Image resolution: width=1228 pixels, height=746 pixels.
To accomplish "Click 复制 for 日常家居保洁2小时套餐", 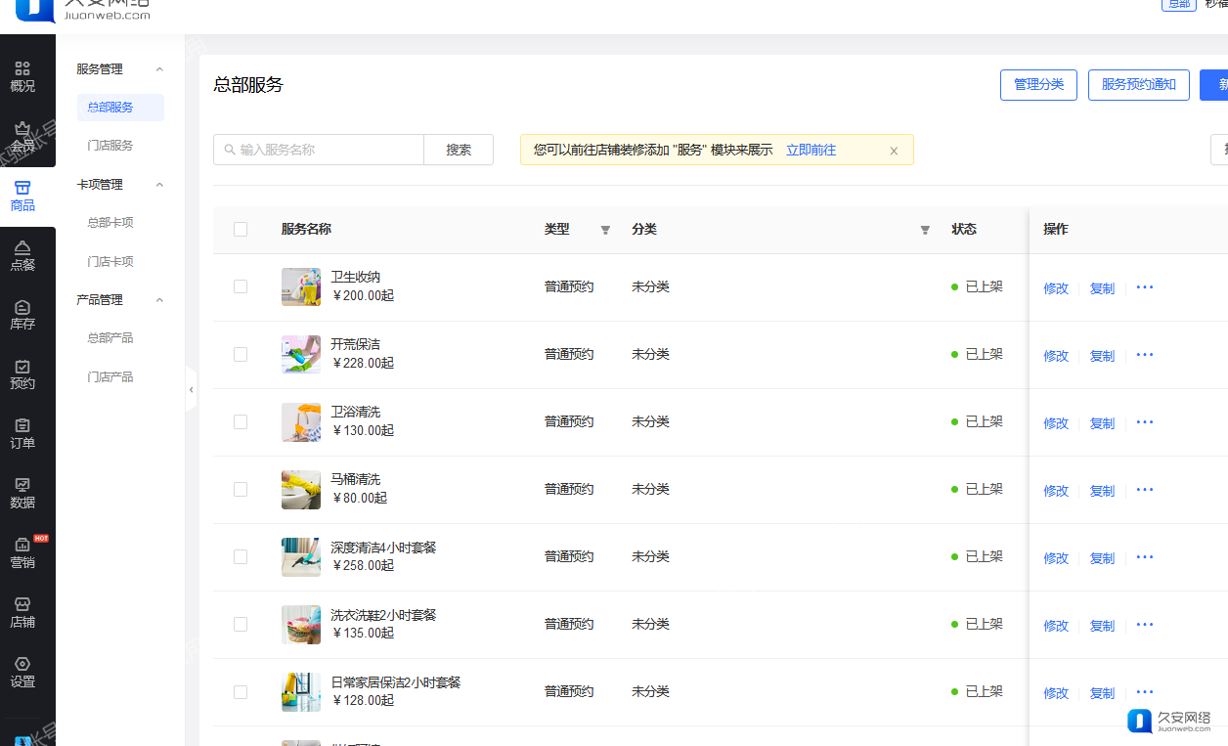I will coord(1102,693).
